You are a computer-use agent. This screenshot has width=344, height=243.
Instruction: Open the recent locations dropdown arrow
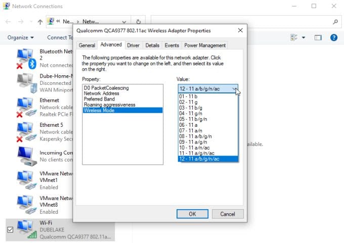(31, 22)
